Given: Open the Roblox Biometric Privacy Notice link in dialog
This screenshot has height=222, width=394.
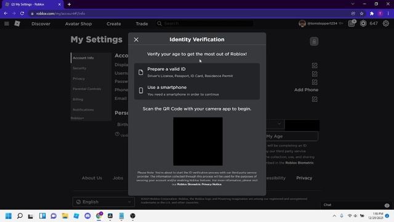Looking at the screenshot, I should click(x=199, y=184).
